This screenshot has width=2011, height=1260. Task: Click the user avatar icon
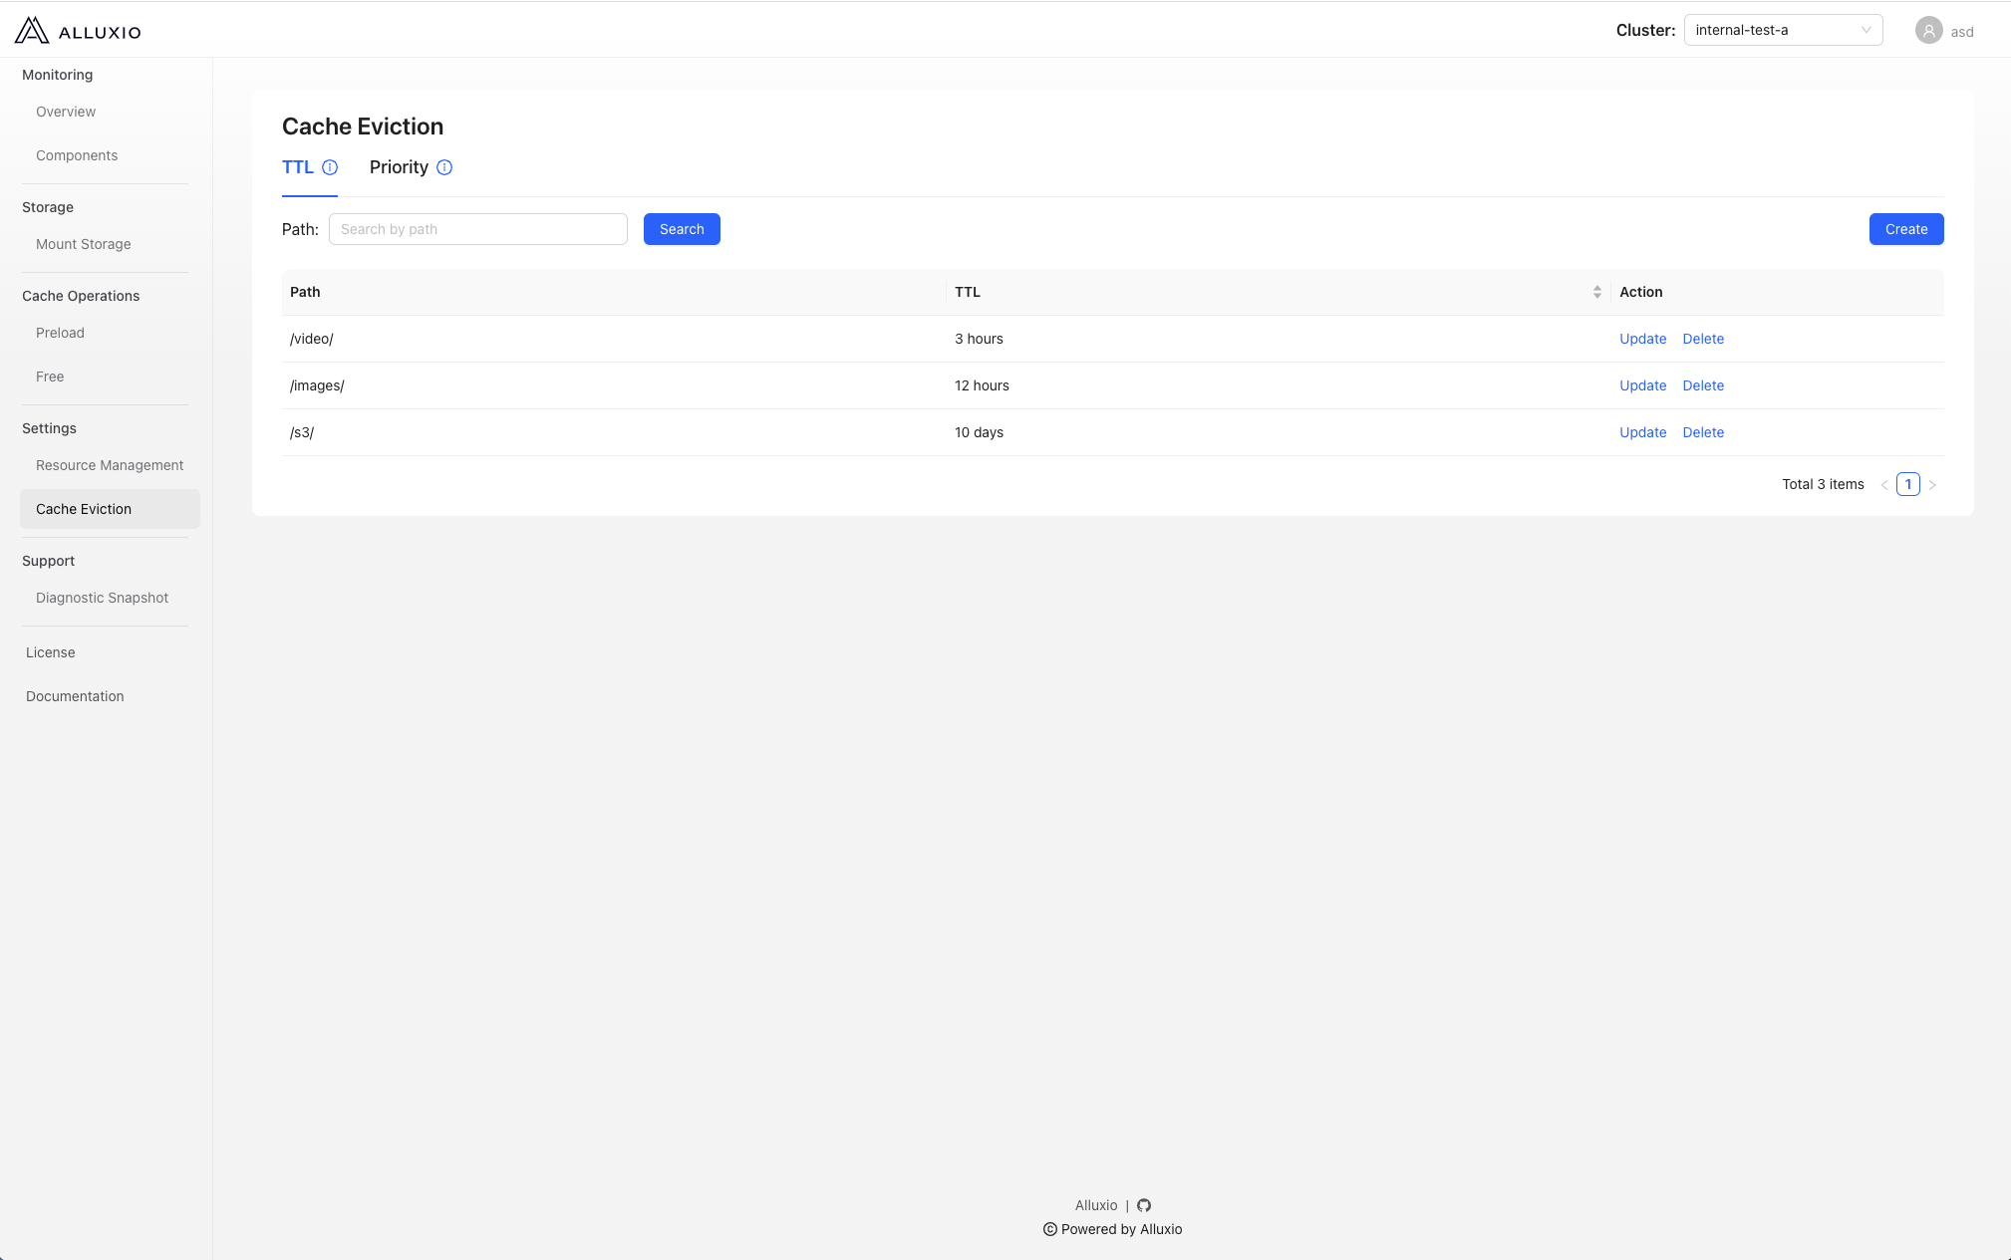coord(1928,31)
